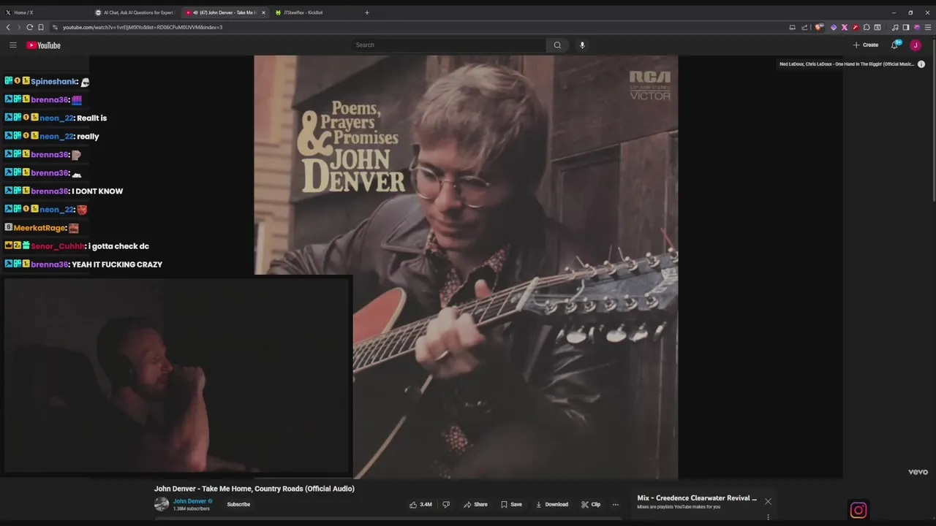
Task: Close the John Denver YouTube tab
Action: 263,12
